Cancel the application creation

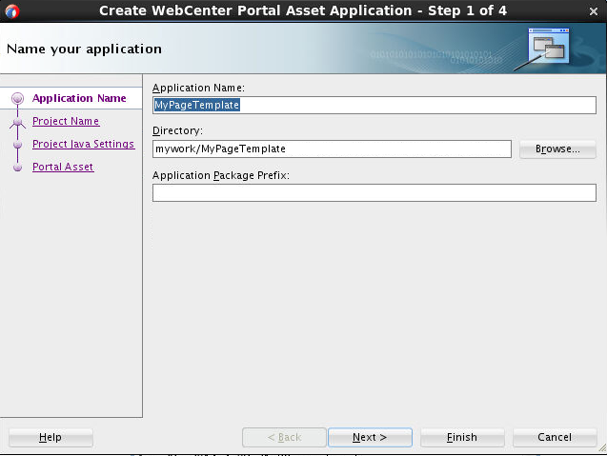click(x=555, y=437)
